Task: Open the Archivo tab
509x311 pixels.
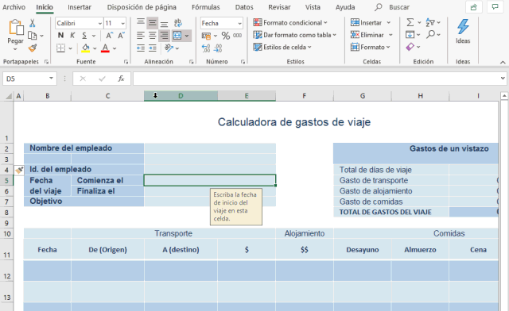Action: coord(14,7)
